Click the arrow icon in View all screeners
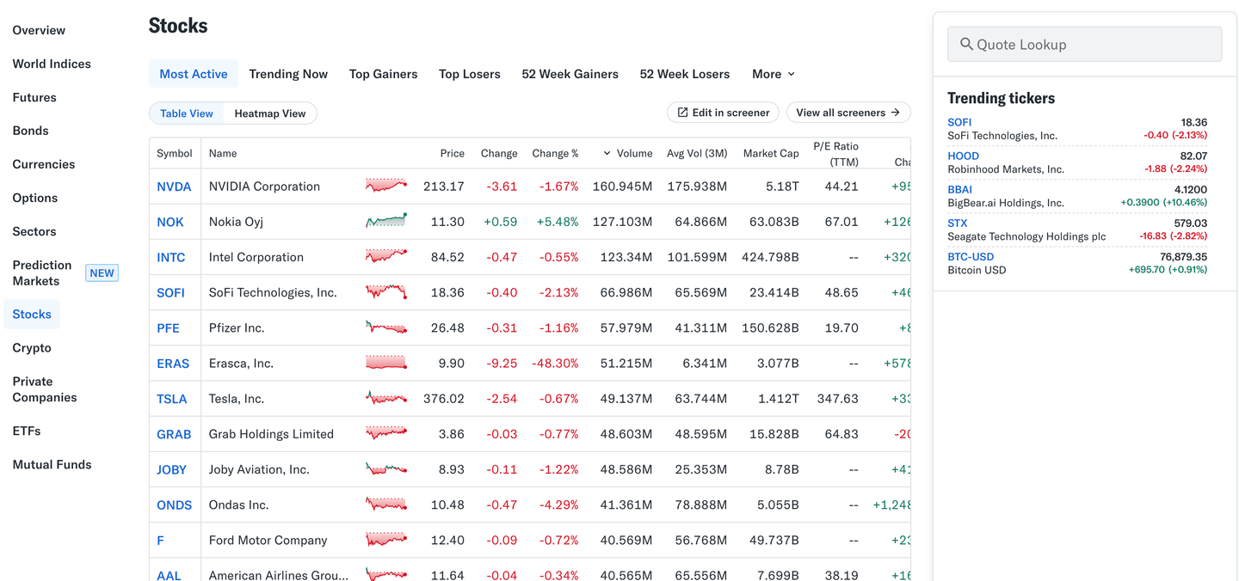Viewport: 1239px width, 581px height. click(x=895, y=113)
